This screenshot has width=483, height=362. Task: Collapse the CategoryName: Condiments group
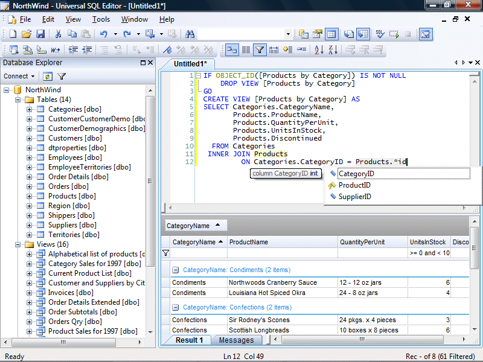(175, 270)
